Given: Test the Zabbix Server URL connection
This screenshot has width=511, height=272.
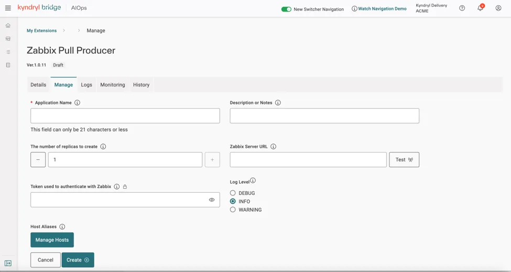Looking at the screenshot, I should pos(404,160).
